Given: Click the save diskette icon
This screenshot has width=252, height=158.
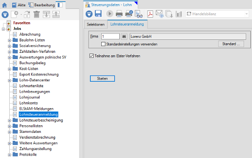Looking at the screenshot, I should pyautogui.click(x=98, y=14).
